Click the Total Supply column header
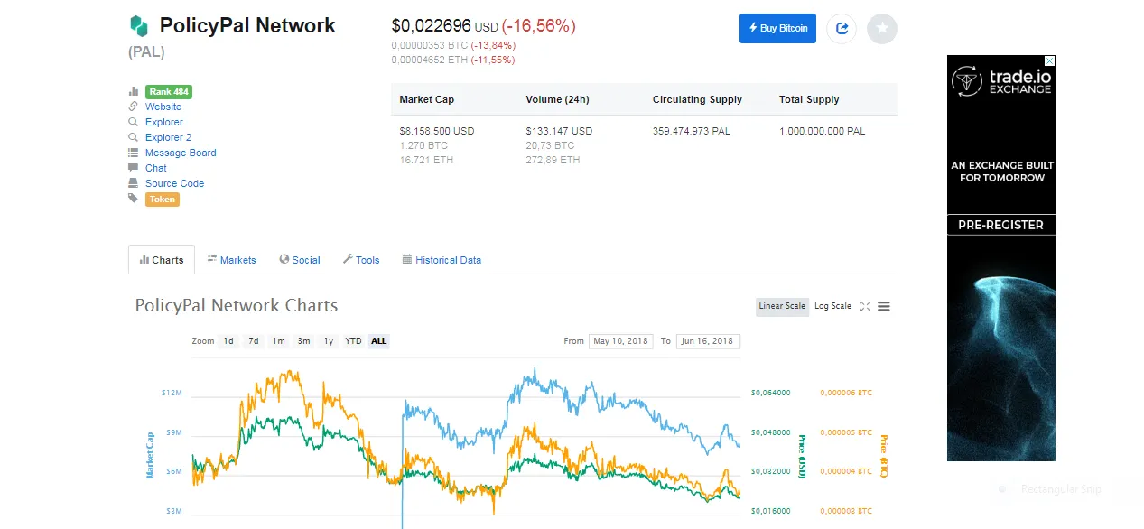 [809, 99]
